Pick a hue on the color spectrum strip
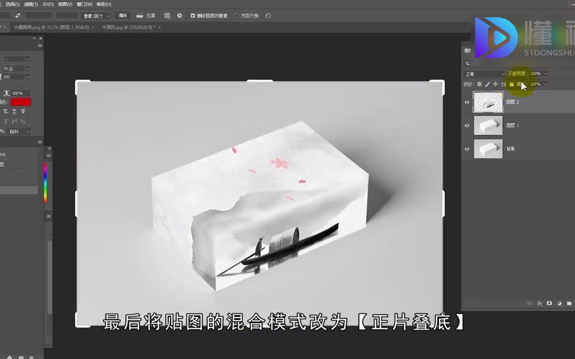 click(45, 182)
